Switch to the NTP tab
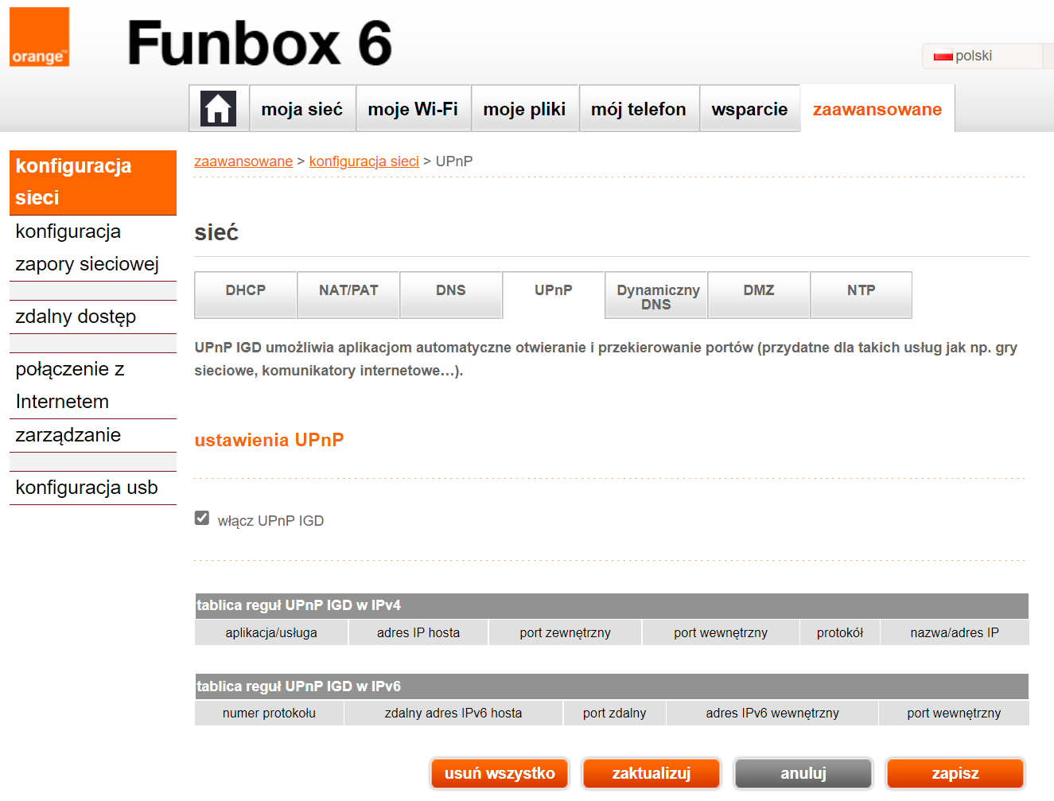Screen dimensions: 1054x801 click(861, 294)
